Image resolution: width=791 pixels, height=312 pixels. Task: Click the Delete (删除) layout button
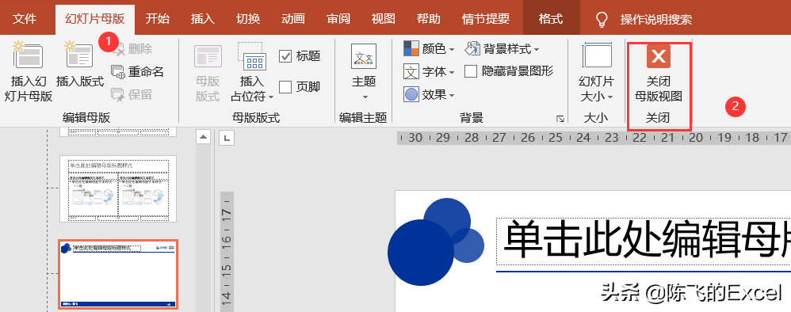(132, 49)
